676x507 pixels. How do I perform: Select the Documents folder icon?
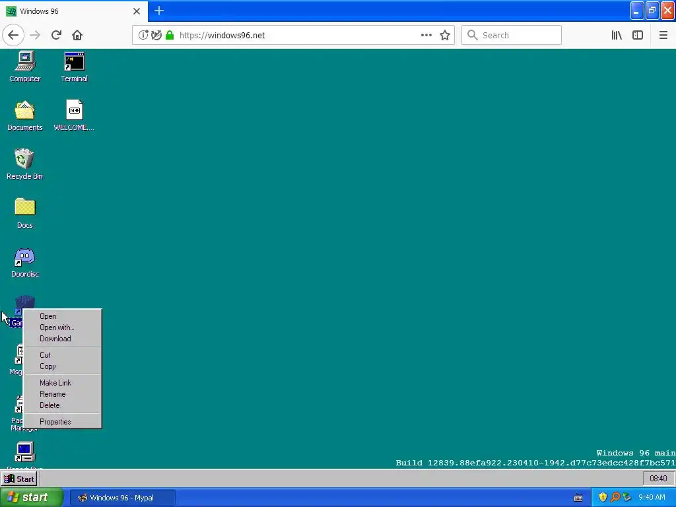(25, 116)
